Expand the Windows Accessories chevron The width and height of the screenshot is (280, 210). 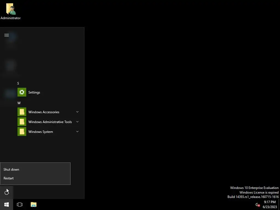[77, 112]
